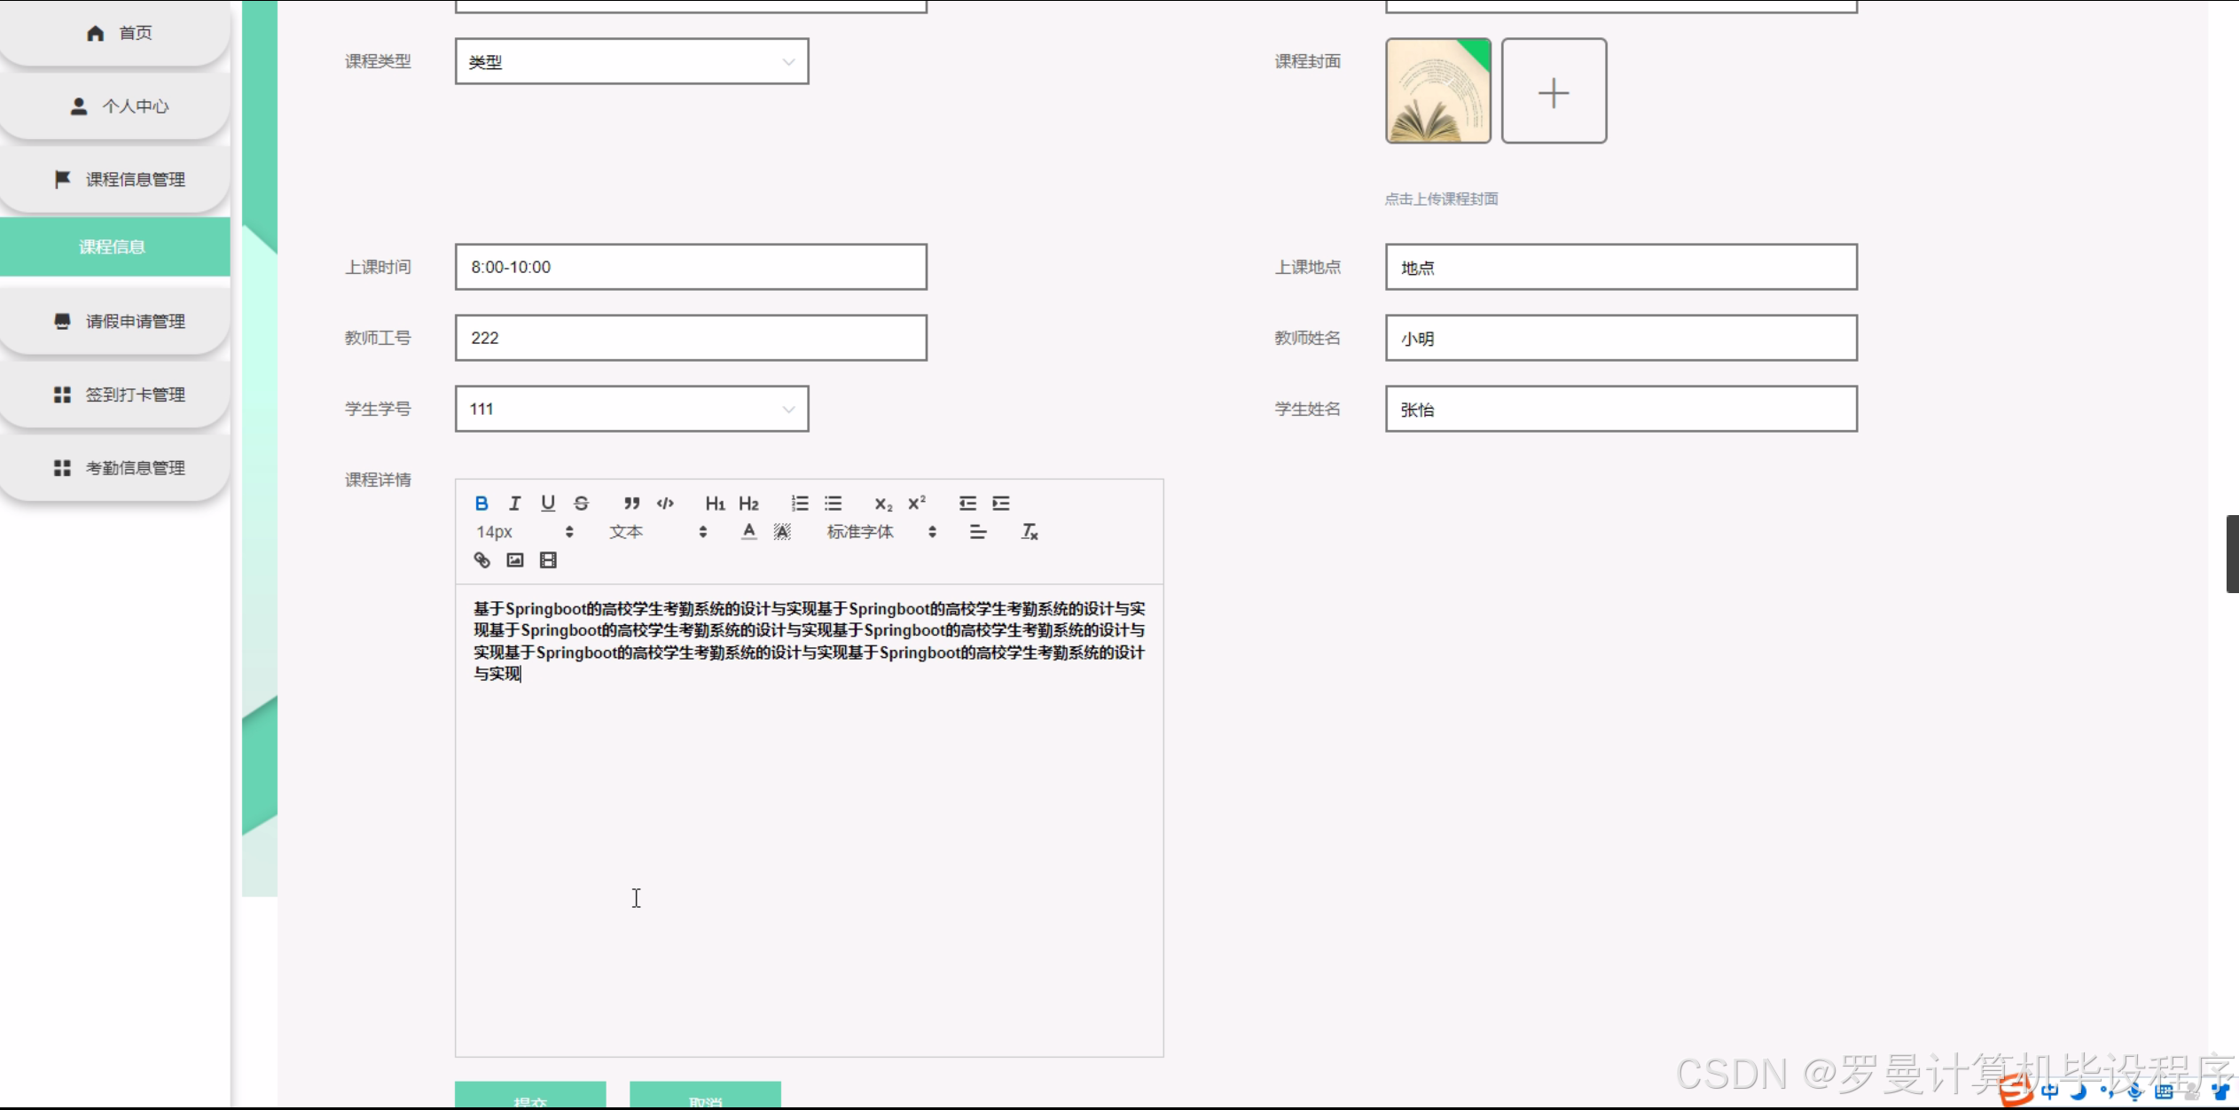The height and width of the screenshot is (1110, 2239).
Task: Apply Heading 1 style
Action: [x=715, y=504]
